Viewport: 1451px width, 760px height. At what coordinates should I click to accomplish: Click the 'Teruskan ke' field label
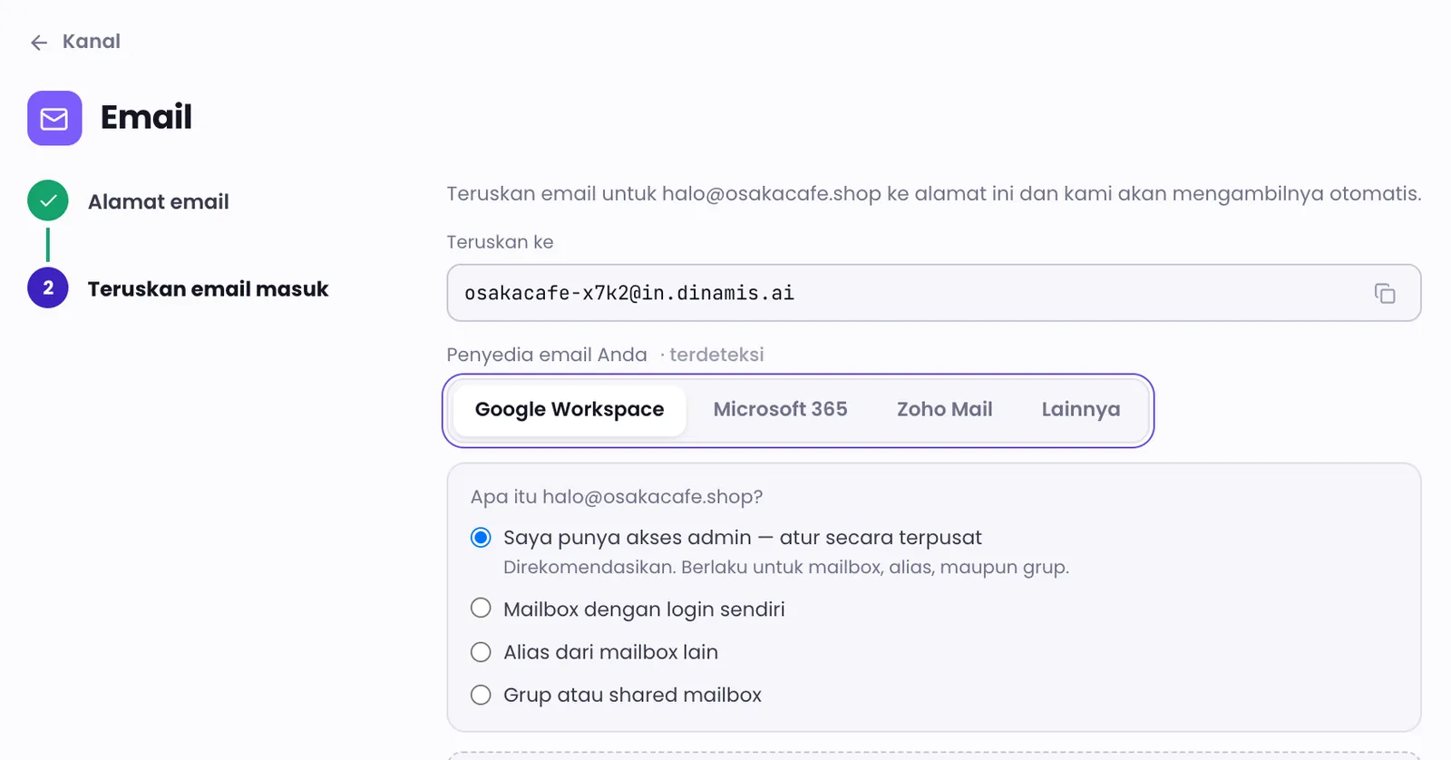tap(500, 242)
